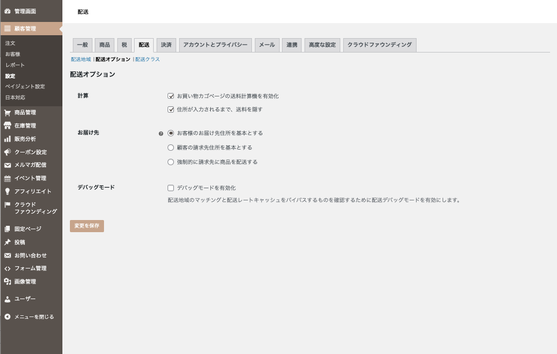Enable the デバッグモードを有効化 checkbox
This screenshot has height=354, width=557.
tap(170, 188)
